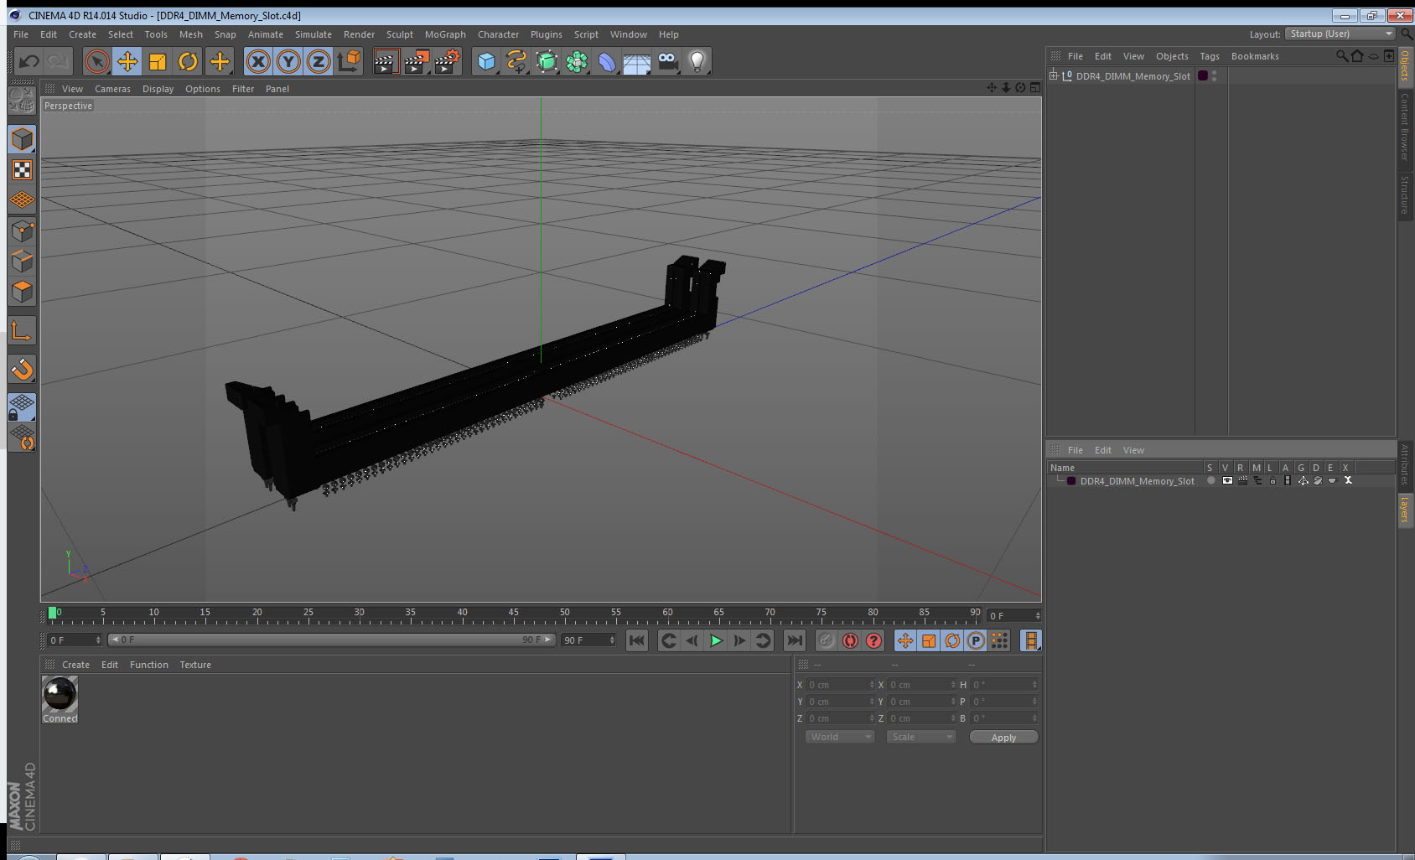Add a Camera object
This screenshot has height=860, width=1415.
click(667, 61)
